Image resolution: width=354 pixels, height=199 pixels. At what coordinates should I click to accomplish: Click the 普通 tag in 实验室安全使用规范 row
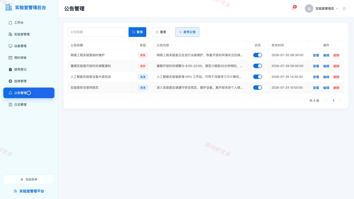tap(143, 88)
